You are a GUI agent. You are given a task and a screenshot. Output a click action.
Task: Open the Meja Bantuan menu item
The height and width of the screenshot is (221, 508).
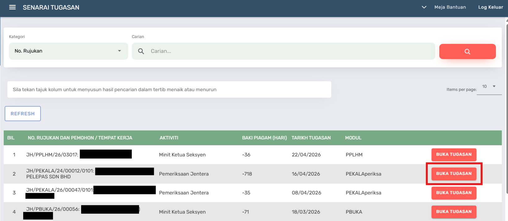click(x=450, y=7)
